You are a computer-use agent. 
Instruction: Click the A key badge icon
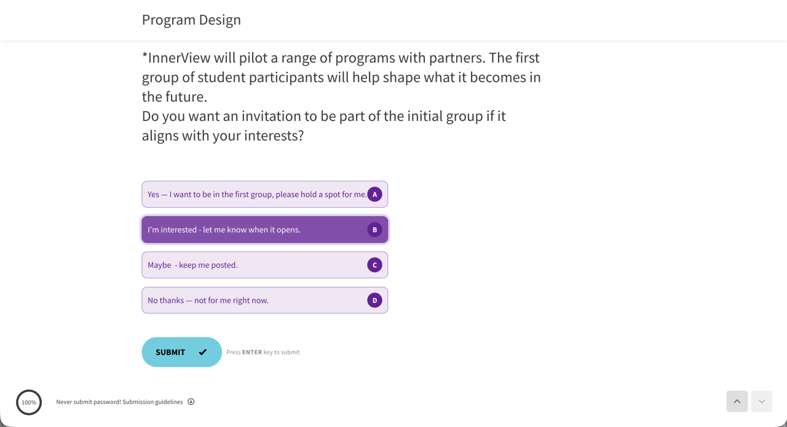[374, 194]
